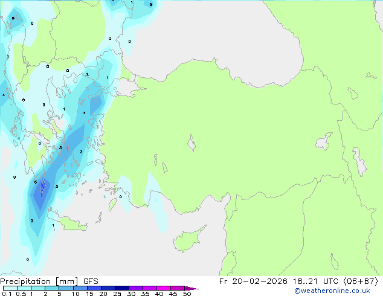
Task: Pick the 45–50 mm legend swatch
Action: pos(178,288)
